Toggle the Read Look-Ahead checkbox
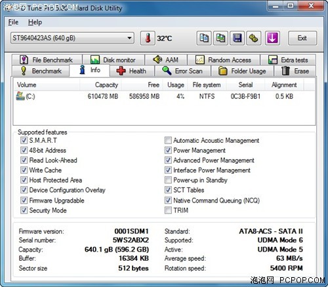This screenshot has width=328, height=287. pos(24,160)
